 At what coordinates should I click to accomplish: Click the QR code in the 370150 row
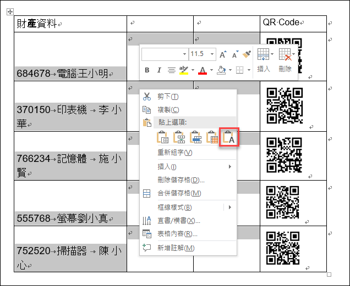coord(285,105)
